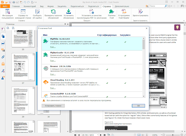
Task: Click Redo arrow in quick access toolbar
Action: [28, 2]
